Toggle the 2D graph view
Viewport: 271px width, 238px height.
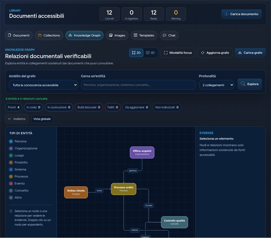(136, 53)
